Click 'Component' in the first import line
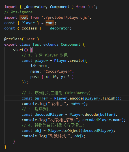 click(x=60, y=7)
